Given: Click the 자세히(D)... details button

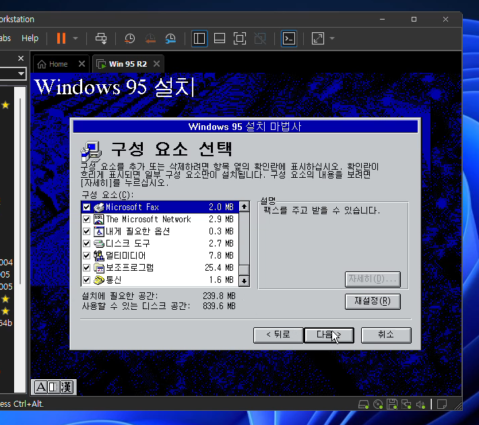Looking at the screenshot, I should (373, 279).
